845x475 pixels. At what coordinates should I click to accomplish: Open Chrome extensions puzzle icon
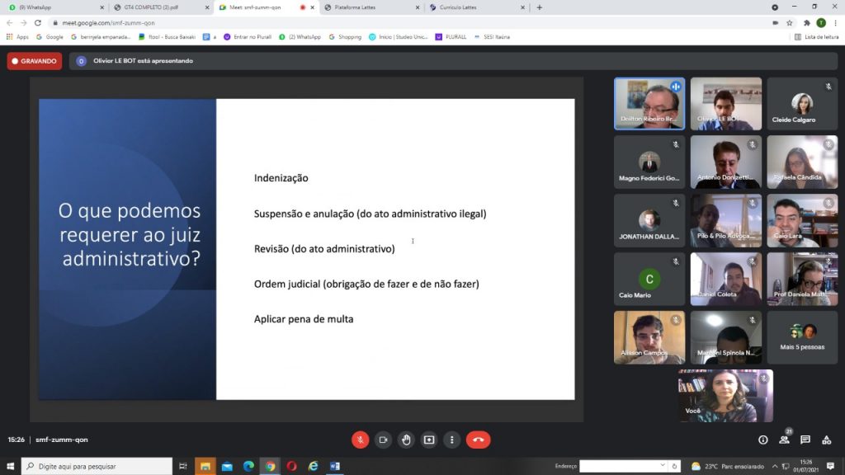(806, 23)
